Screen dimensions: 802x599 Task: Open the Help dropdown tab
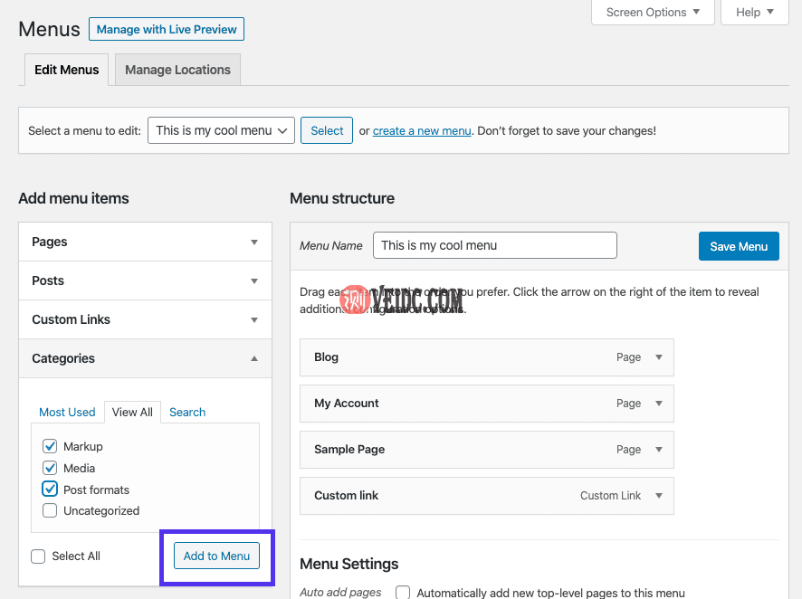(x=754, y=13)
